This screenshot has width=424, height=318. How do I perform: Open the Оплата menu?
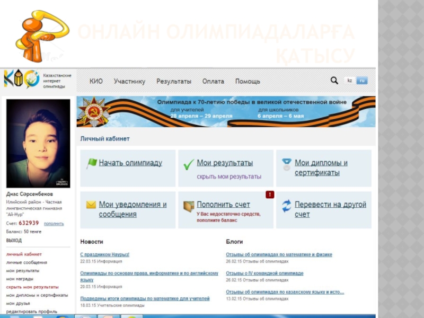click(213, 82)
